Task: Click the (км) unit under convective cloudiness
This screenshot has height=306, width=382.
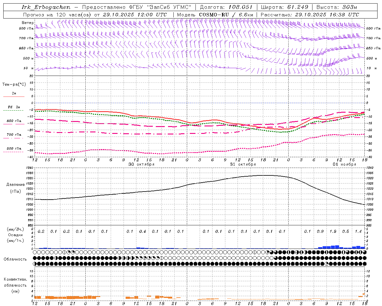Action: click(x=15, y=291)
